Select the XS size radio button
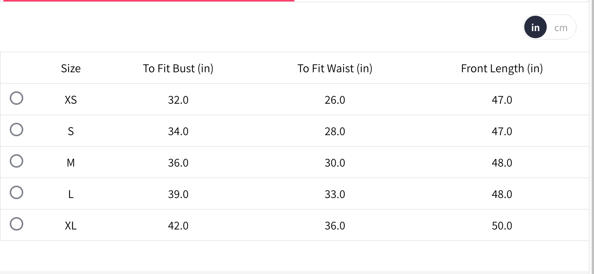The image size is (594, 274). click(x=16, y=98)
